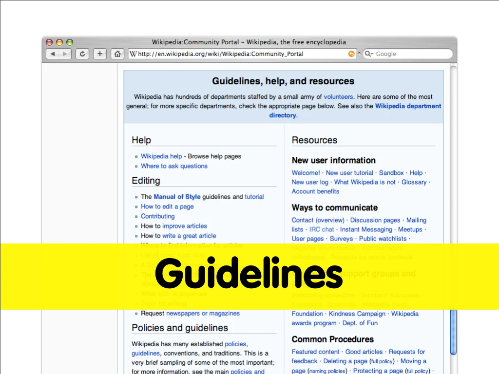499x374 pixels.
Task: Click the browser Back arrow button
Action: 53,54
